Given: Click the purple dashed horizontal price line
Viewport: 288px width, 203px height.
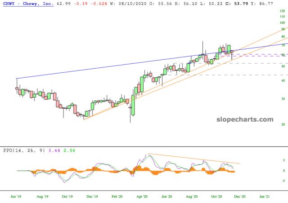Looking at the screenshot, I should (261, 54).
